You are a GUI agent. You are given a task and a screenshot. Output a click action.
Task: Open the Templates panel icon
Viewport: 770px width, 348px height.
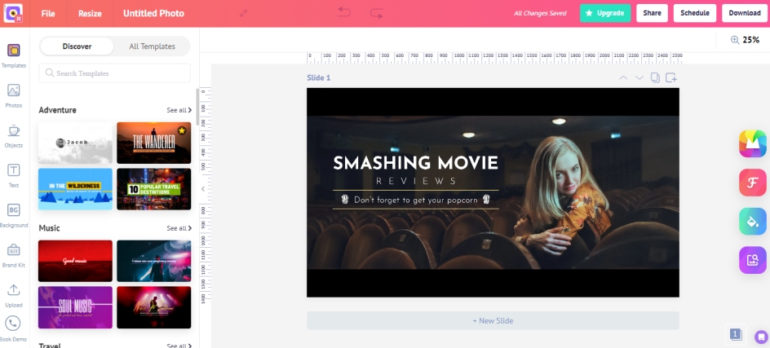pyautogui.click(x=14, y=50)
